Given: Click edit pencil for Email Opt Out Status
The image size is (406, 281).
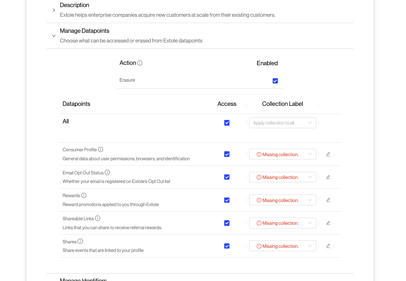Looking at the screenshot, I should pos(328,177).
